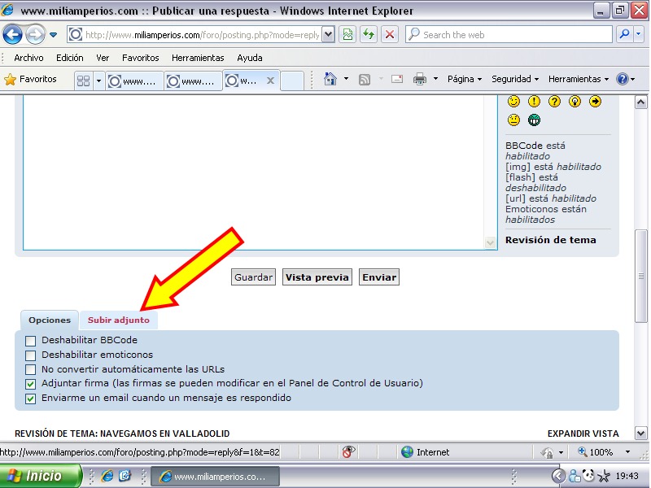Expand the Página toolbar dropdown
Image resolution: width=651 pixels, height=488 pixels.
(x=465, y=79)
